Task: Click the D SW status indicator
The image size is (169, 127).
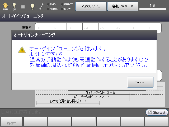Action: coord(66,9)
